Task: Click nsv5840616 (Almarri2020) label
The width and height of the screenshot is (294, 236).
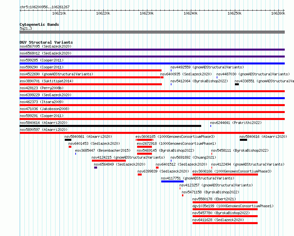Action: pyautogui.click(x=263, y=137)
